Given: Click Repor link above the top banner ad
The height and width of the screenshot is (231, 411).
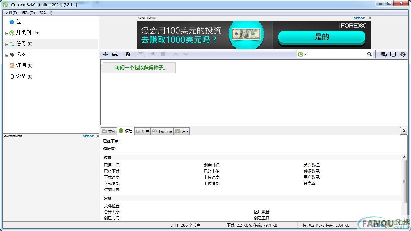Looking at the screenshot, I should [x=359, y=18].
